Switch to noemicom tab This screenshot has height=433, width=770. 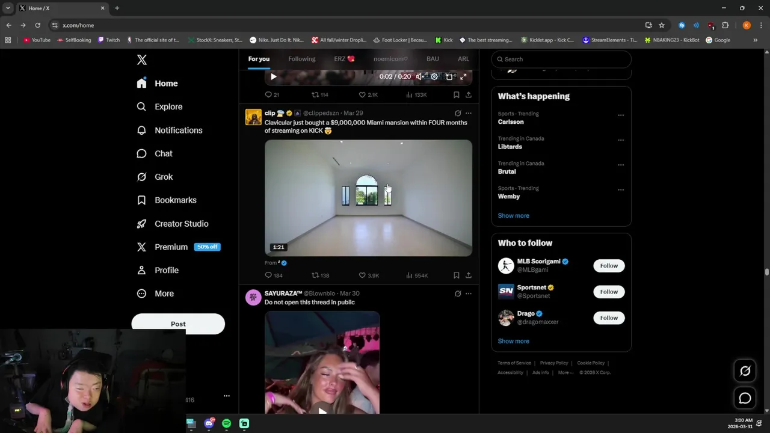(390, 59)
